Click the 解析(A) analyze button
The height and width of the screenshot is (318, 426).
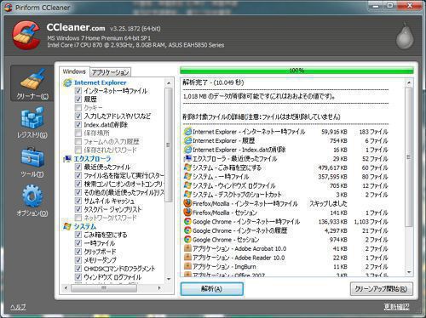point(212,289)
